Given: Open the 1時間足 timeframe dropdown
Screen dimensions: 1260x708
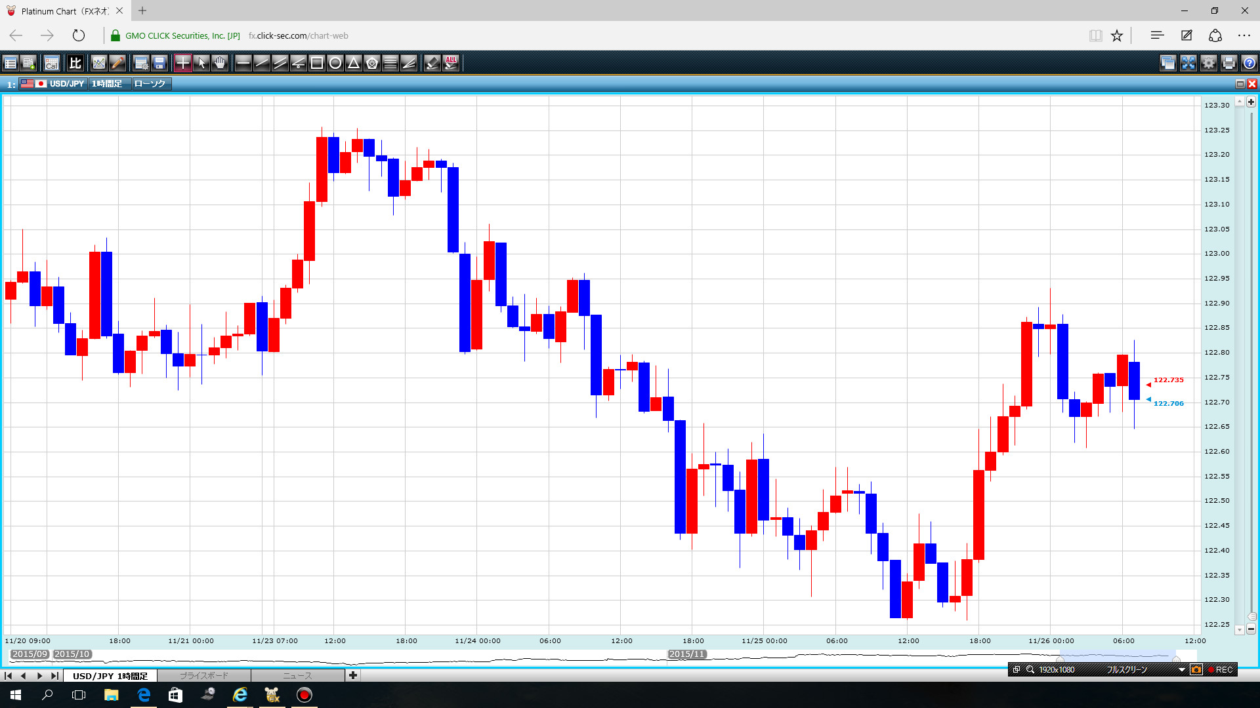Looking at the screenshot, I should [108, 84].
